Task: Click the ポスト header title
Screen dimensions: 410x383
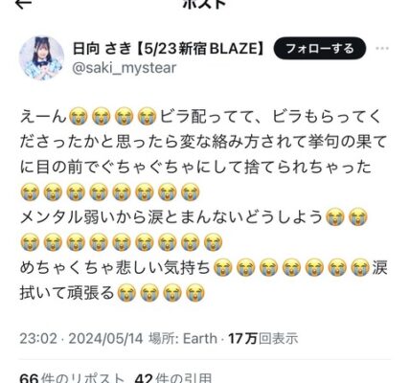Action: [205, 3]
